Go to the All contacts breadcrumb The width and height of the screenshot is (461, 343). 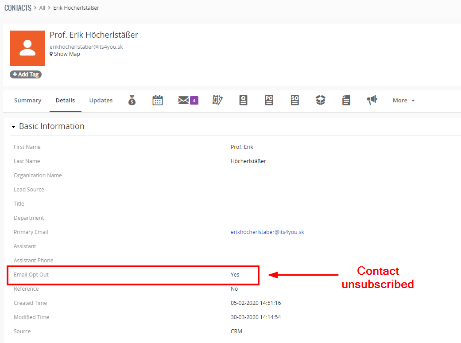pos(43,8)
